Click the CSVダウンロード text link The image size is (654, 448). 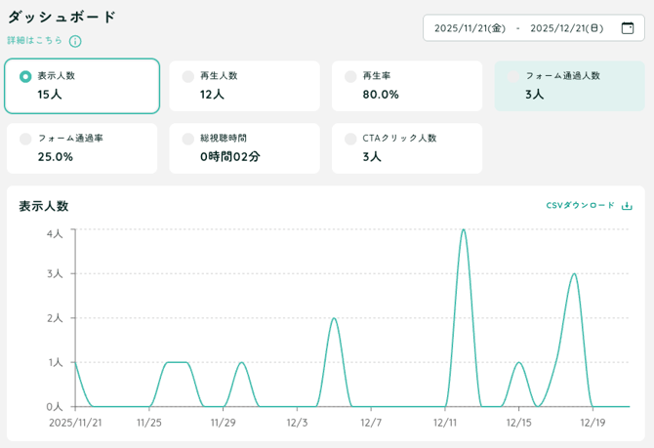pos(580,206)
